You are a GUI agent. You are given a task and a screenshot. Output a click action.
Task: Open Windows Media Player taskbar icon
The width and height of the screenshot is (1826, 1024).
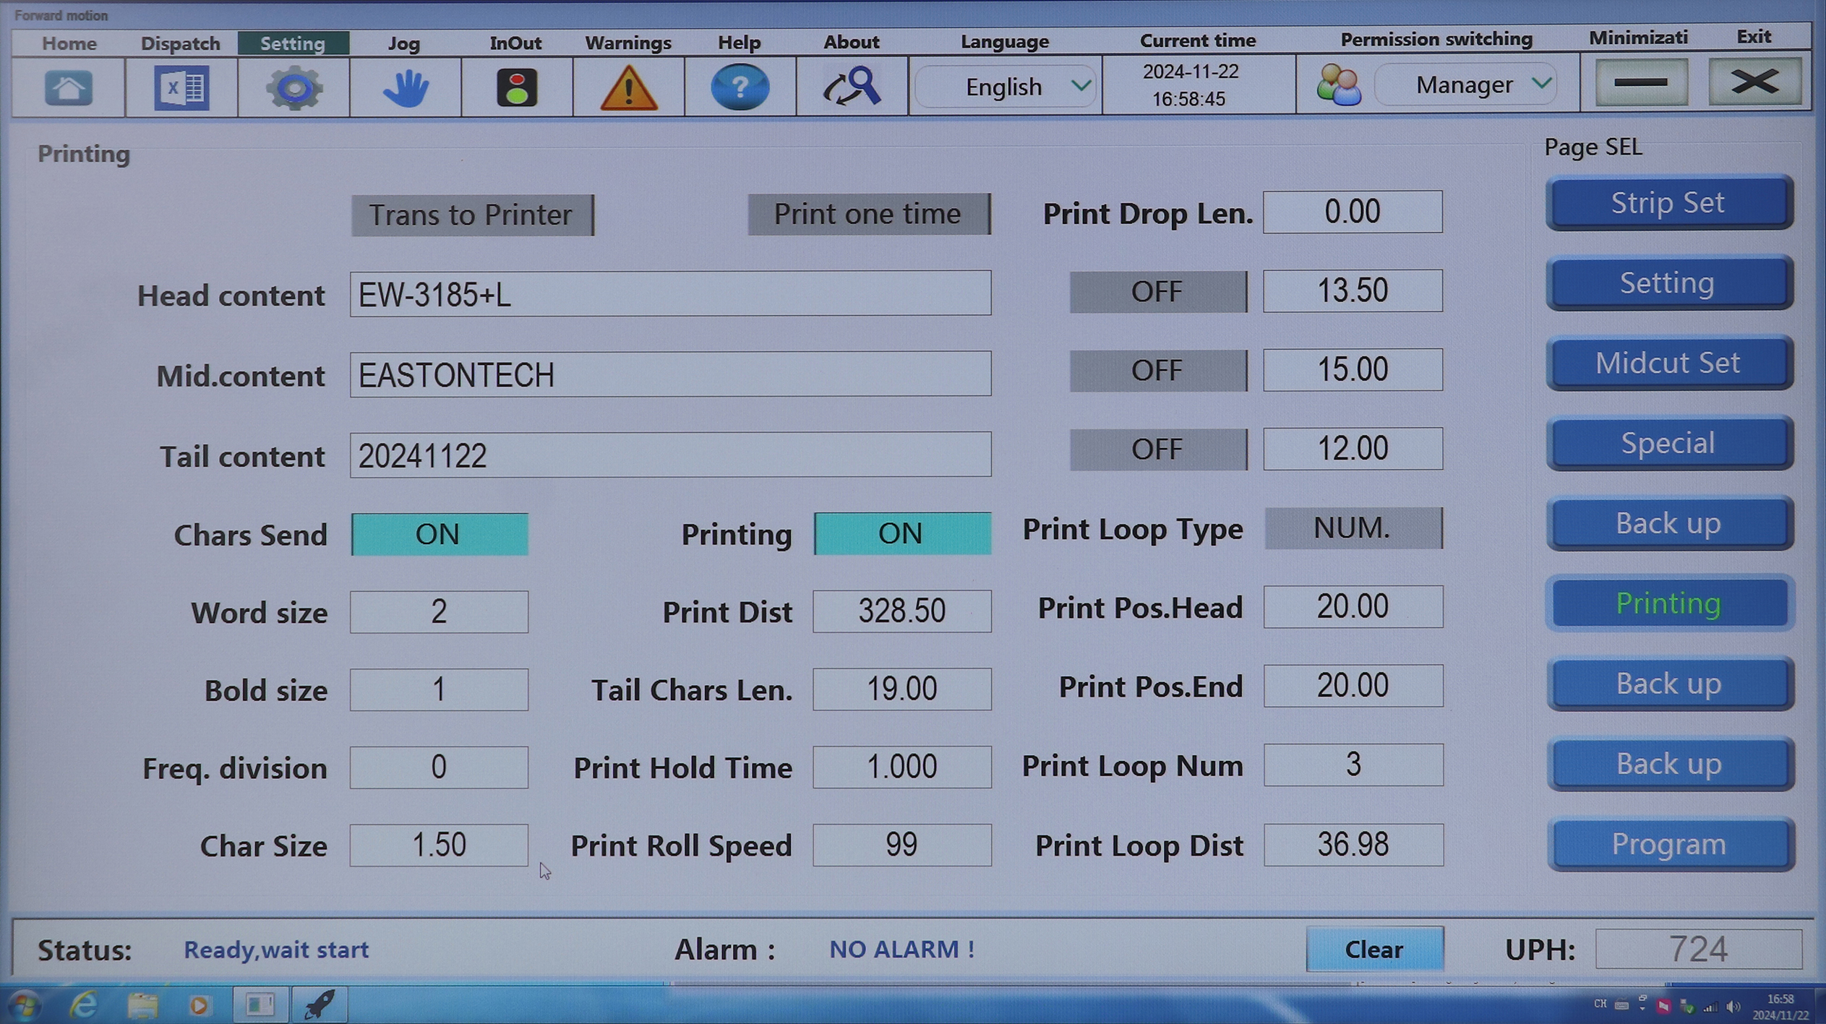click(199, 1005)
